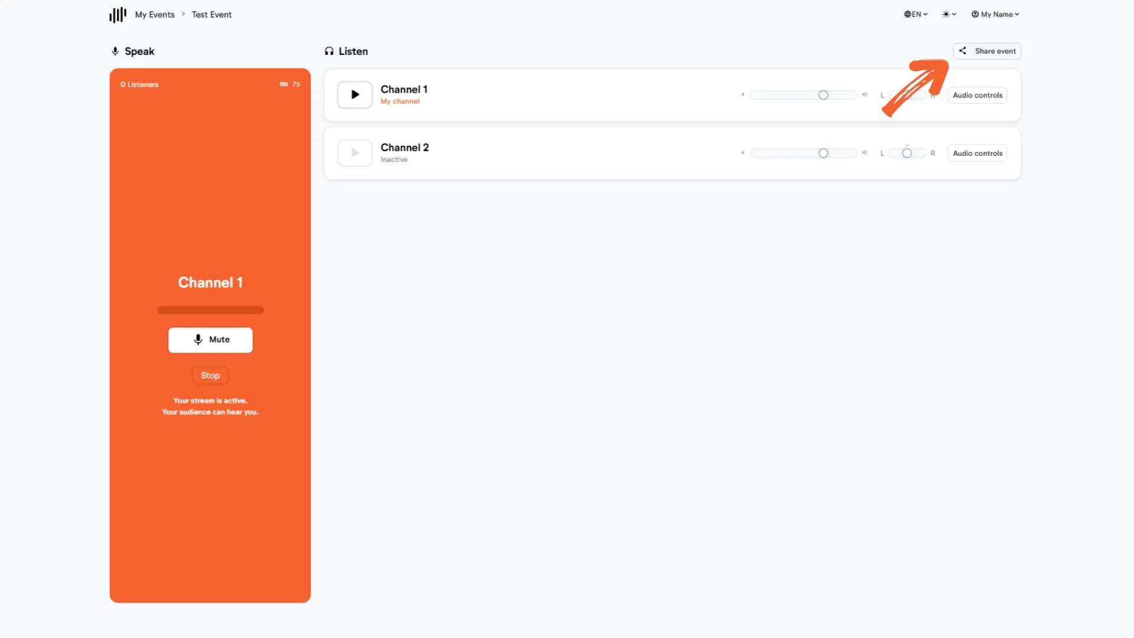Click the Channel 2 volume-down speaker icon
Image resolution: width=1134 pixels, height=638 pixels.
(x=742, y=152)
